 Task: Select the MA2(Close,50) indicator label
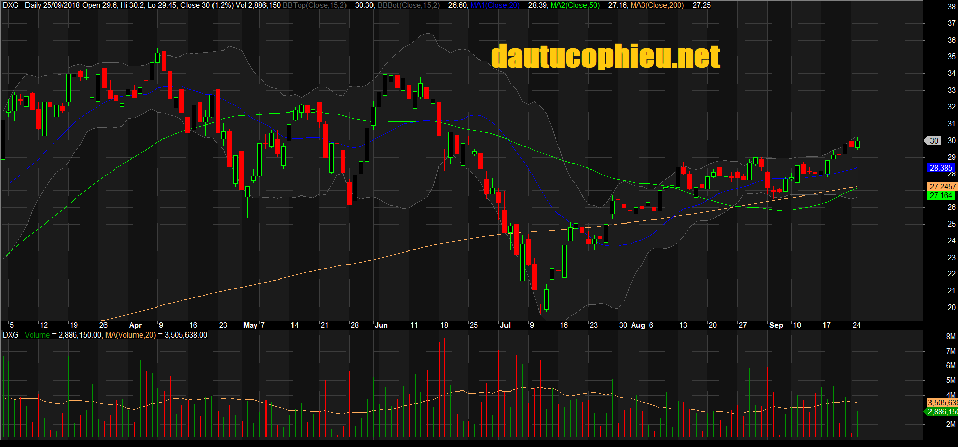click(x=575, y=5)
